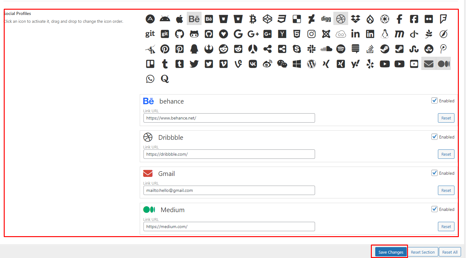
Task: Activate the Apple social icon
Action: pyautogui.click(x=179, y=19)
